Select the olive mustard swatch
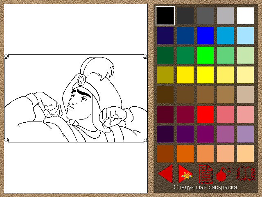This screenshot has width=262, height=197. pos(165,75)
